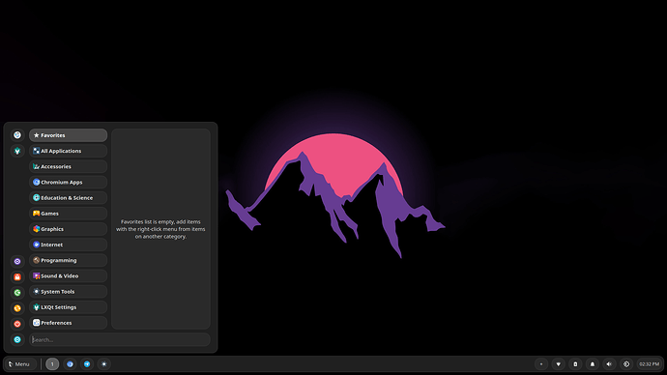Click the circular arrow tray icon
The width and height of the screenshot is (667, 375).
[x=626, y=364]
